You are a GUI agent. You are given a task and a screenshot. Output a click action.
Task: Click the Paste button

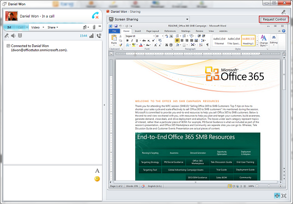pos(114,40)
